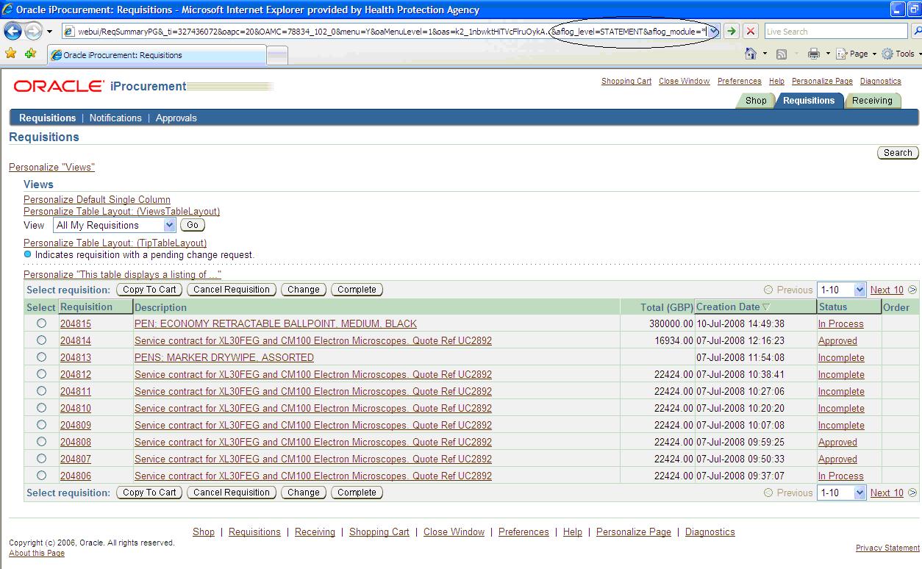Screen dimensions: 922x569
Task: Open the 1-10 range dropdown below table
Action: pyautogui.click(x=842, y=493)
